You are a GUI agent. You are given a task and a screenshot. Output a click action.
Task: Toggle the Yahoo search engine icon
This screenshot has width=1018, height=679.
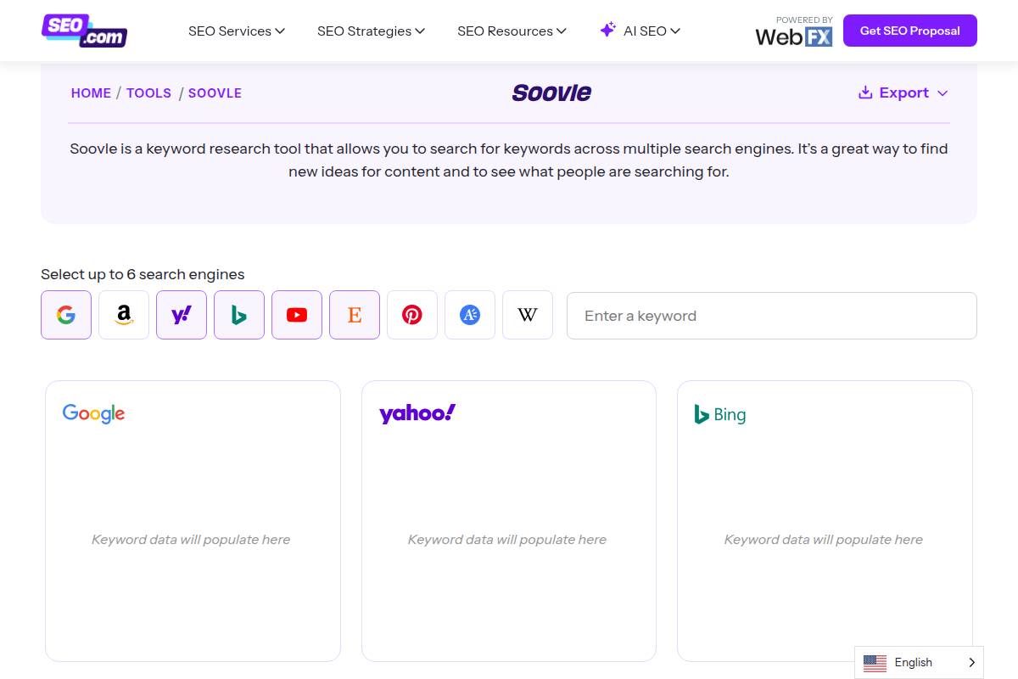click(182, 315)
